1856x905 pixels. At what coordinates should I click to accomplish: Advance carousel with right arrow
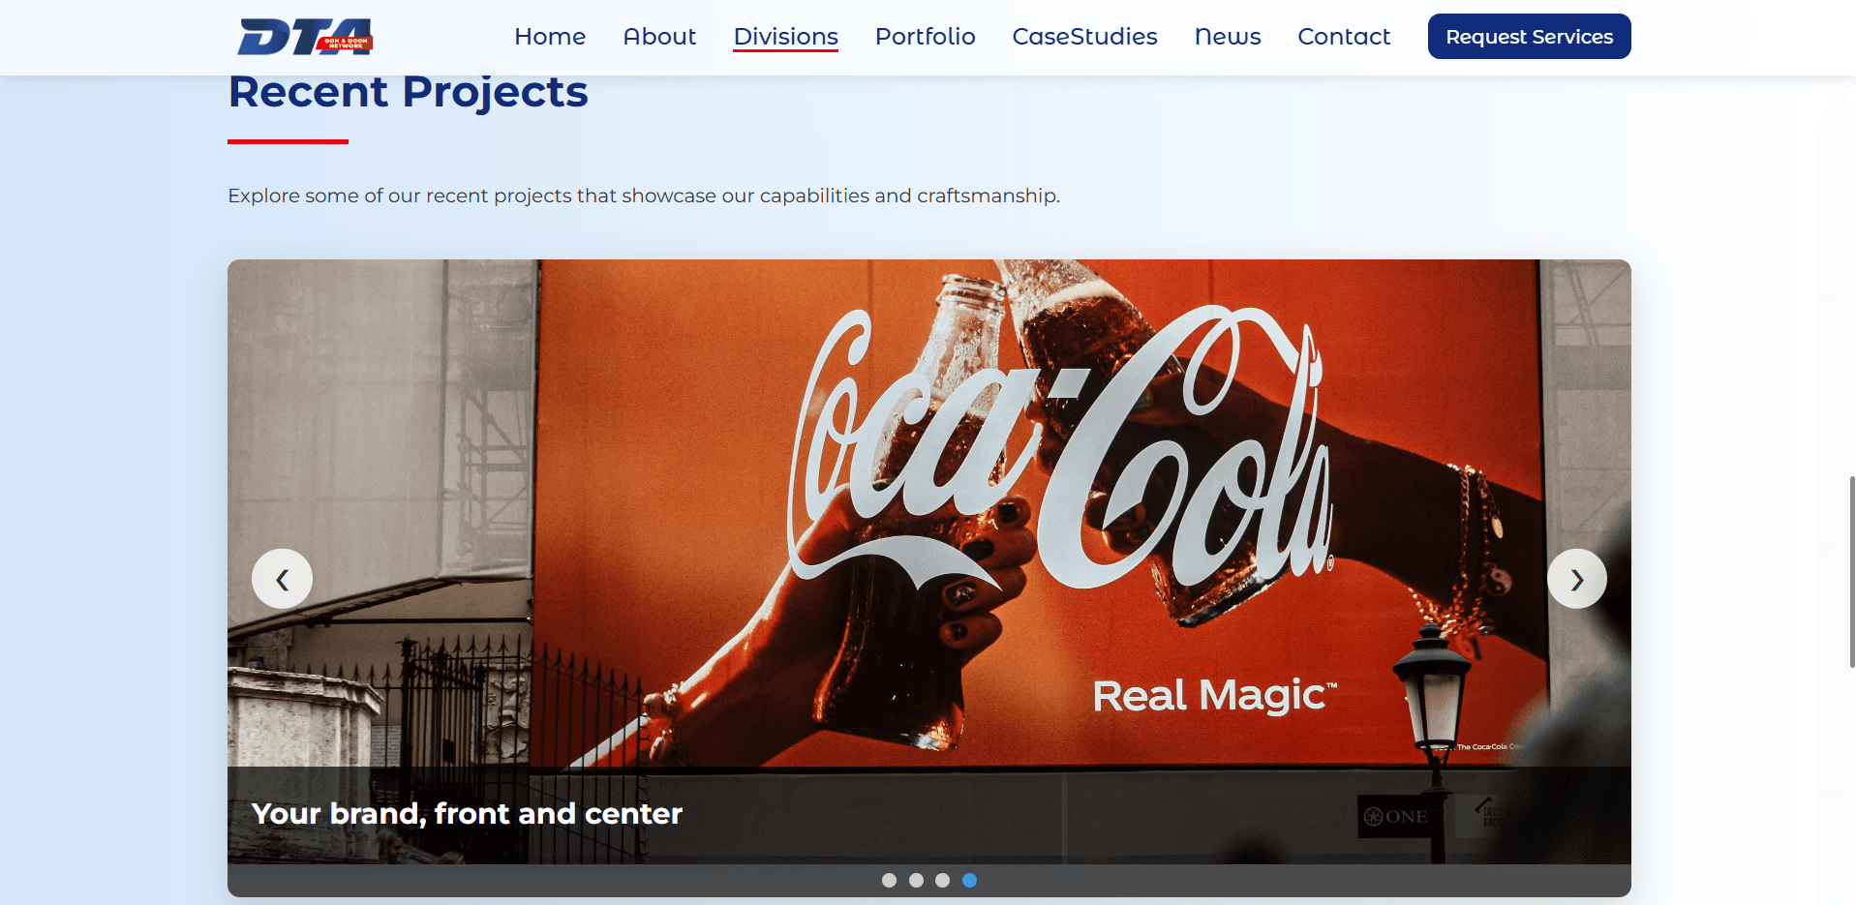pos(1576,579)
